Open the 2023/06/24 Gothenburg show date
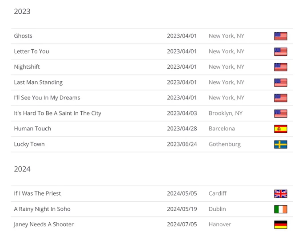The image size is (302, 236). pyautogui.click(x=182, y=144)
